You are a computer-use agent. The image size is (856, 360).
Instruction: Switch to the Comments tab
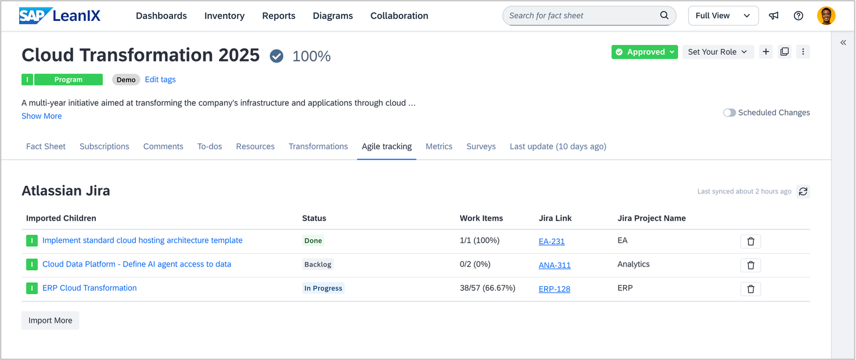163,146
